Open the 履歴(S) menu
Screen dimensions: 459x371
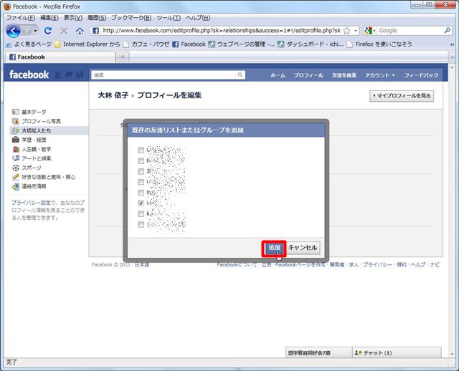pyautogui.click(x=97, y=18)
